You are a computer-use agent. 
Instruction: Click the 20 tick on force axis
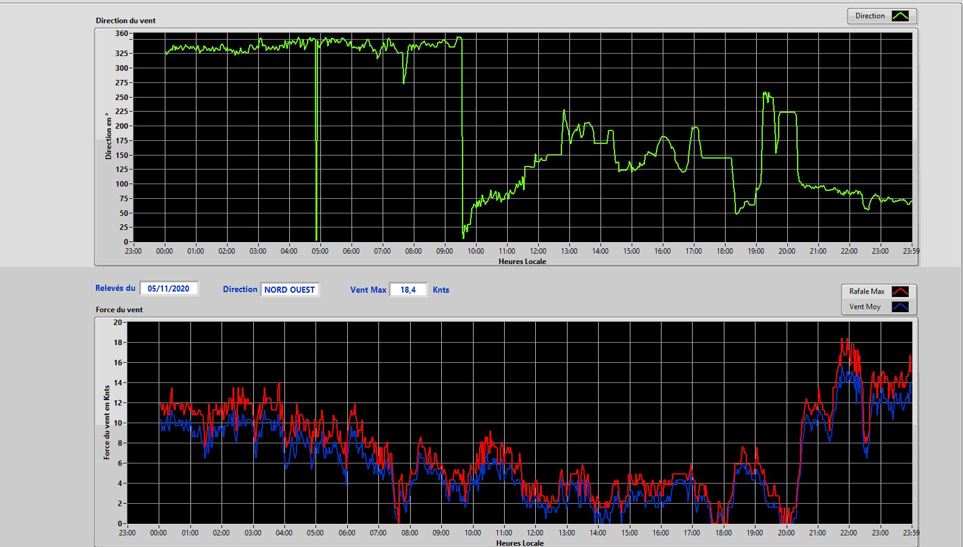point(118,322)
